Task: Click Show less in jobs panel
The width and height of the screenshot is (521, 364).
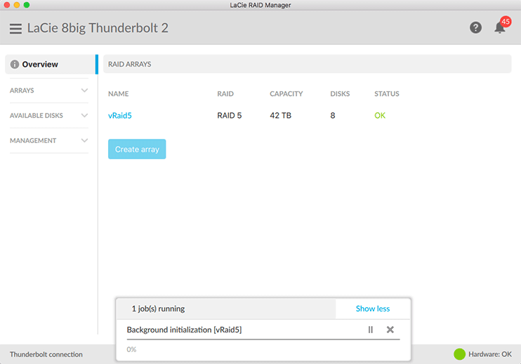Action: 373,309
